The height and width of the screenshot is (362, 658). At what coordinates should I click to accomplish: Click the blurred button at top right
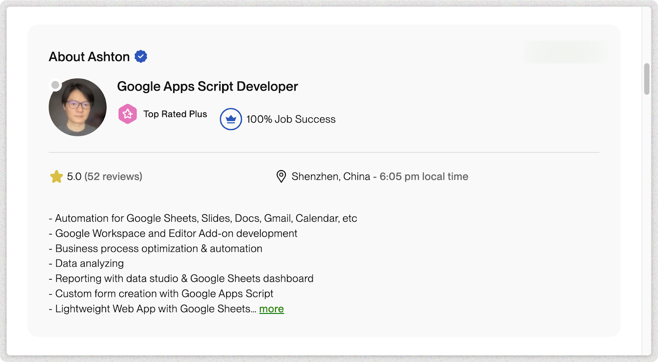565,52
